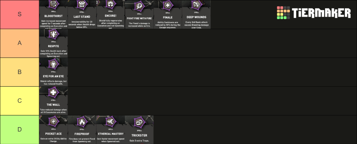Open the TierMaker logo link

(x=314, y=13)
